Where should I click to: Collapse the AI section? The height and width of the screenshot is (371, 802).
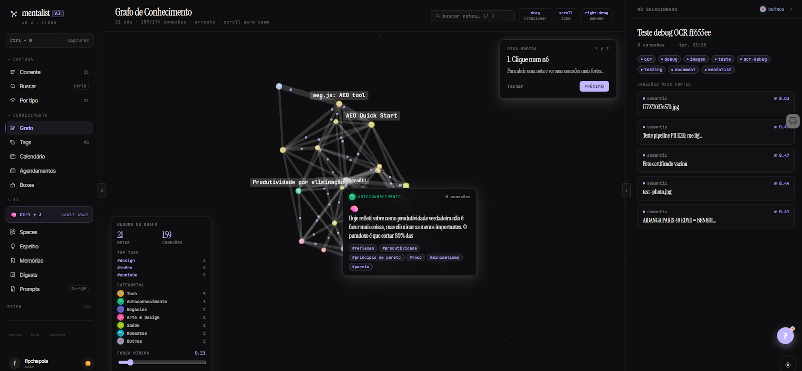pyautogui.click(x=13, y=200)
